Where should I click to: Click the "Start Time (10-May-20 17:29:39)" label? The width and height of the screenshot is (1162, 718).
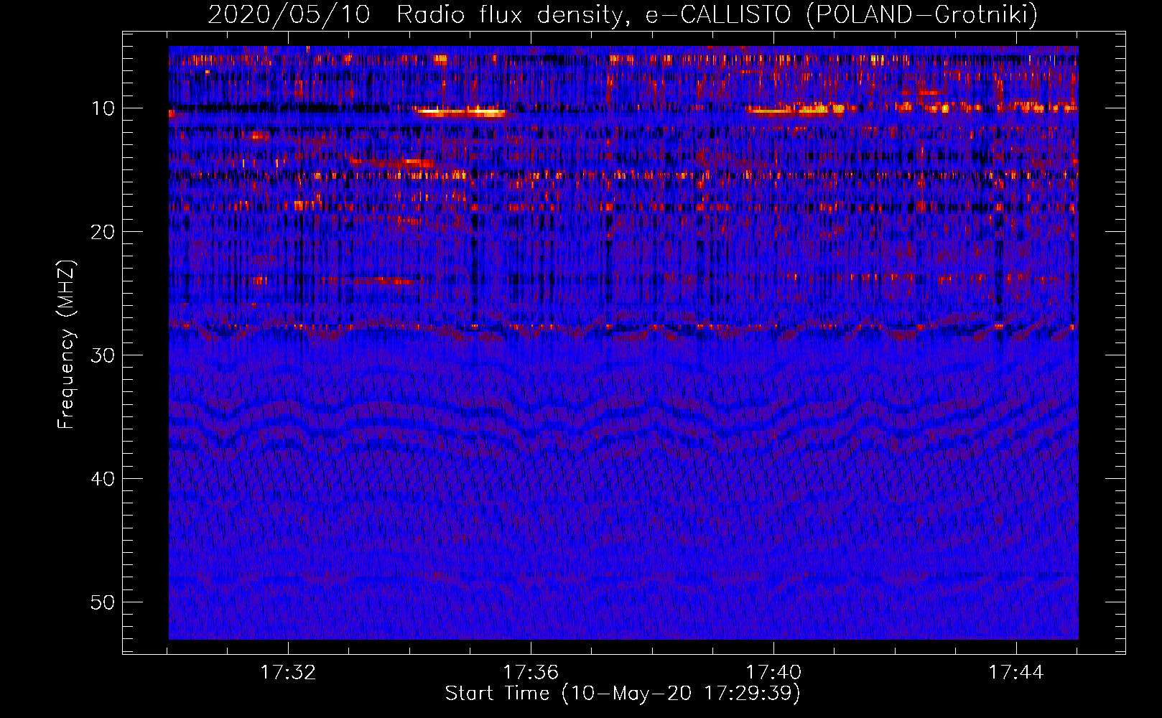(x=623, y=693)
